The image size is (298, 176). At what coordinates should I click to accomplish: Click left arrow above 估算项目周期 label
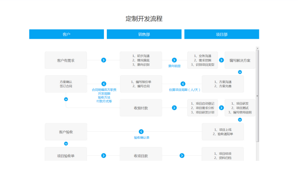(183, 84)
